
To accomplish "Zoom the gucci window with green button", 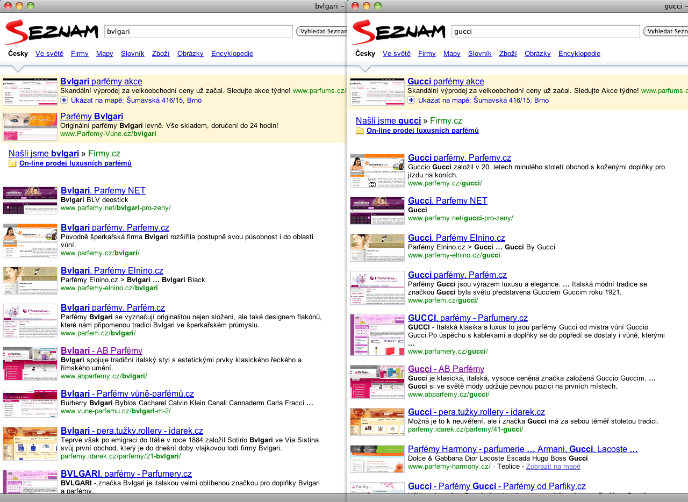I will pyautogui.click(x=378, y=6).
